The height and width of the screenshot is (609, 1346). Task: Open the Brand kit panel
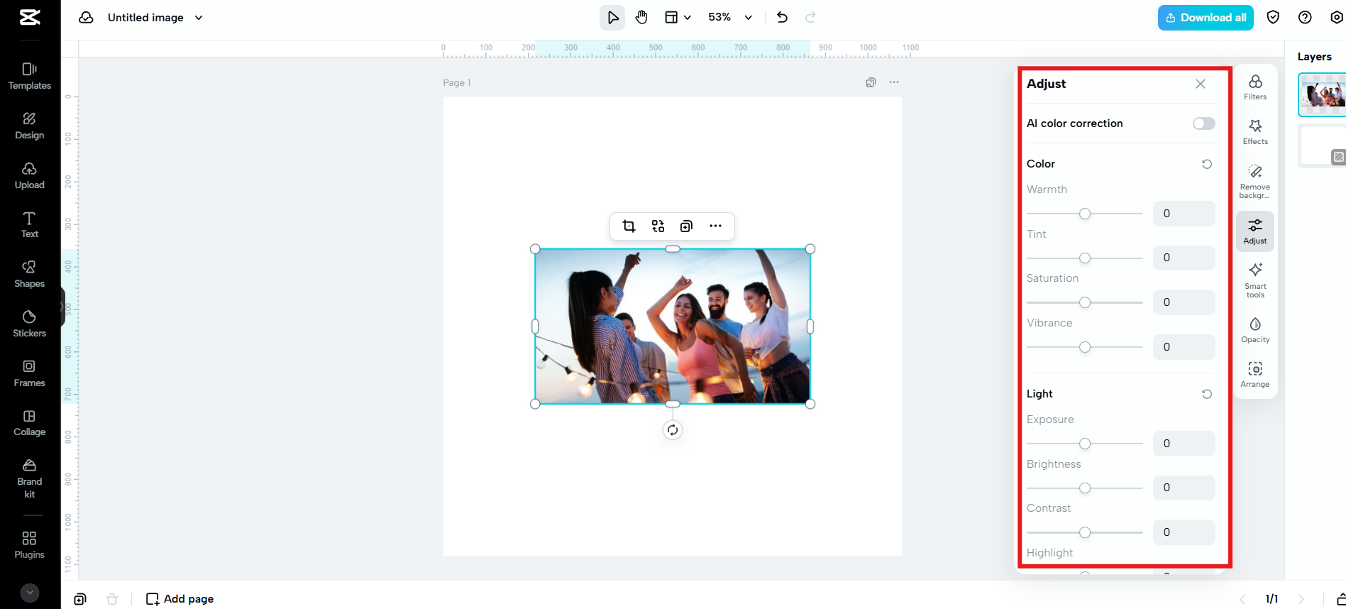(x=30, y=479)
